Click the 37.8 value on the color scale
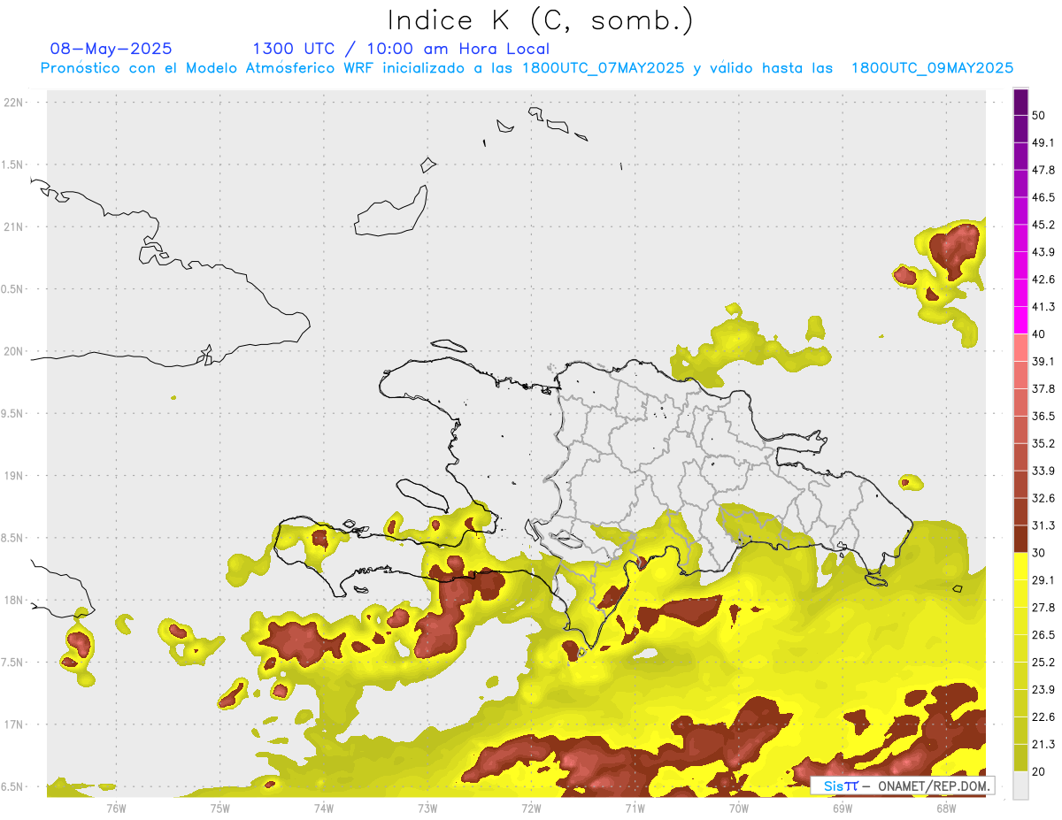The width and height of the screenshot is (1062, 820). pyautogui.click(x=1043, y=388)
